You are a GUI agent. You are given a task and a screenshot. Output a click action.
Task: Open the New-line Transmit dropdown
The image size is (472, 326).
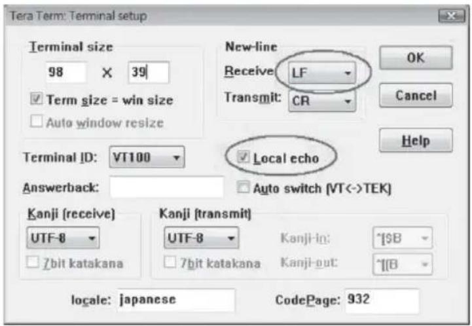[322, 101]
